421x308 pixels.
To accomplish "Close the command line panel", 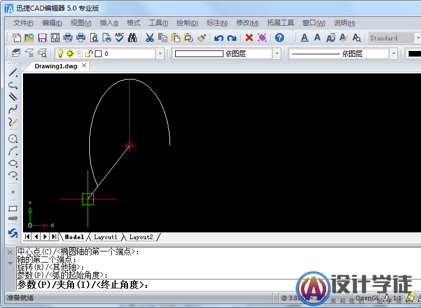I will (10, 252).
